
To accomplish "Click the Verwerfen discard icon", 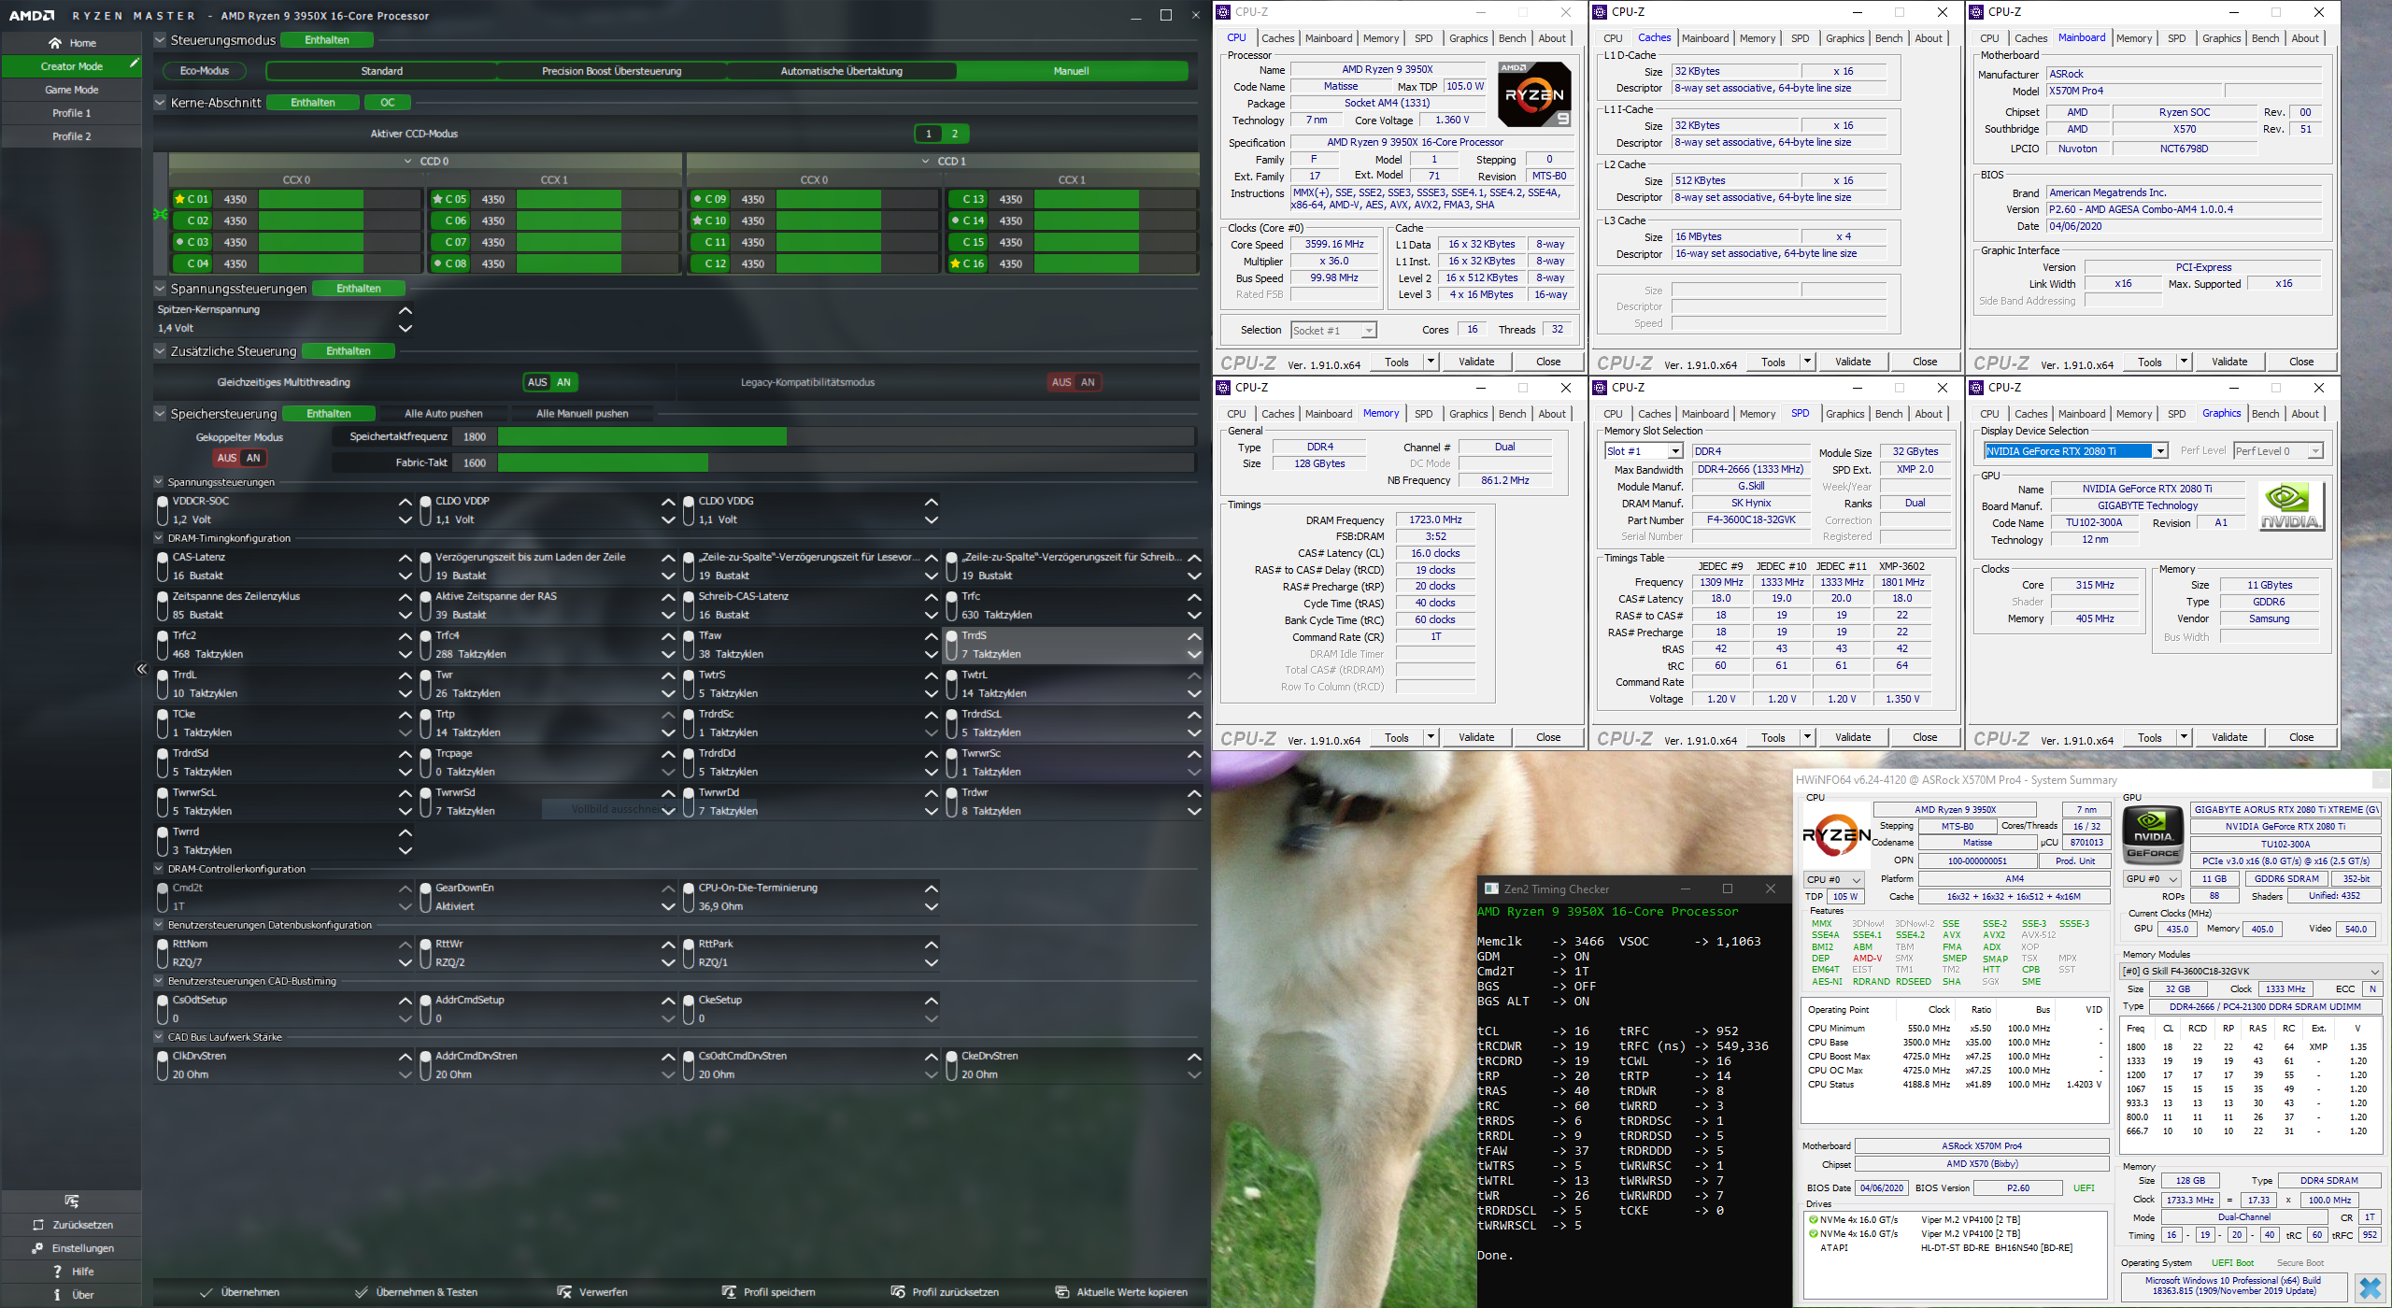I will [564, 1292].
